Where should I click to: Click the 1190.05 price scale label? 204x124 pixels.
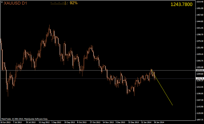point(200,93)
